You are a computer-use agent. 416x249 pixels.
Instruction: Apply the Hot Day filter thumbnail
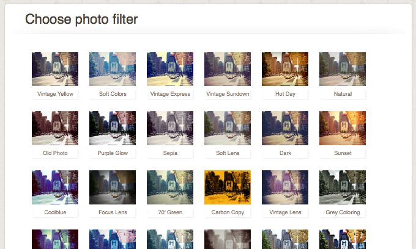(x=285, y=69)
